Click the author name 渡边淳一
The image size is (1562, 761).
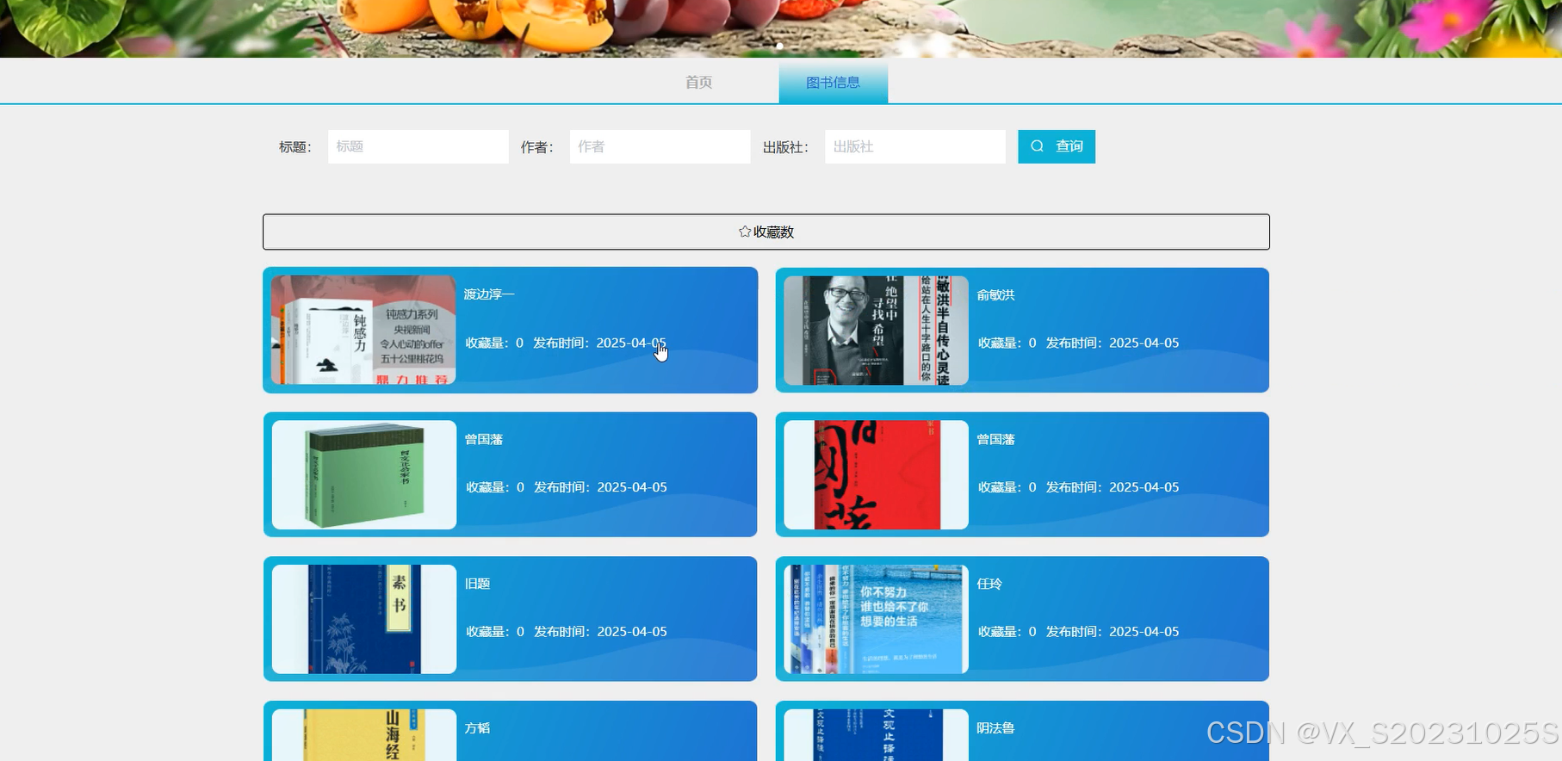489,294
